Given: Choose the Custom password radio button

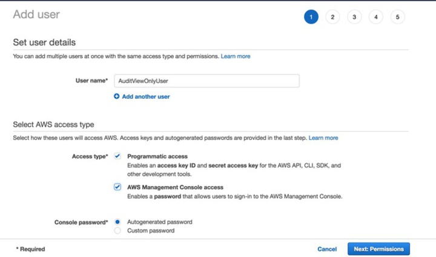Looking at the screenshot, I should click(x=117, y=230).
